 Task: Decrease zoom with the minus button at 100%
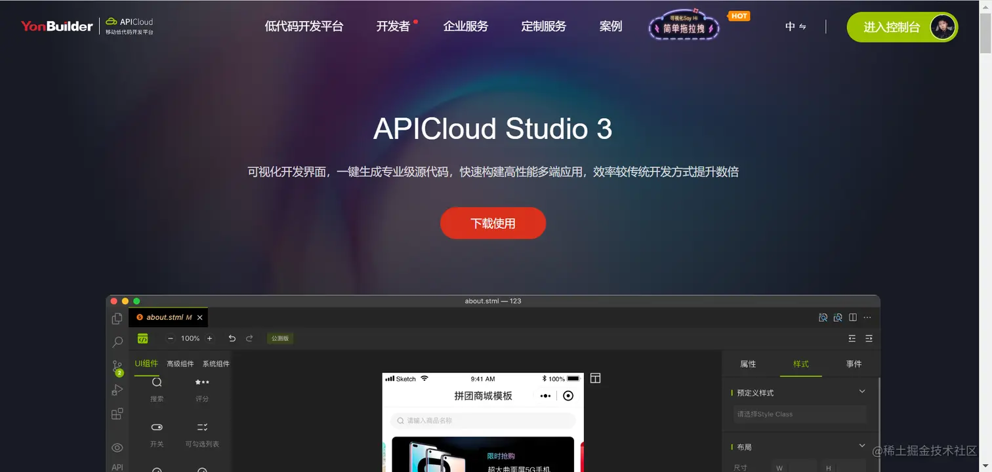click(x=170, y=338)
